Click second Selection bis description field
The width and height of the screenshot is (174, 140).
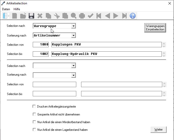coord(122,94)
